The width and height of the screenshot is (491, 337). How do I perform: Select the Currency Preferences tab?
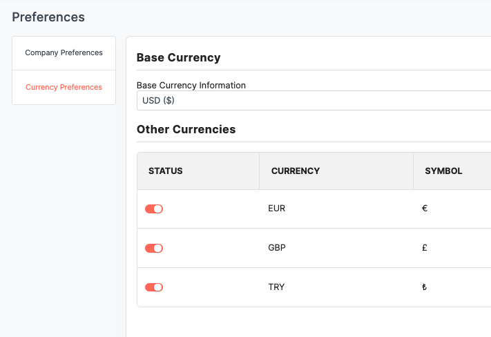[x=64, y=88]
